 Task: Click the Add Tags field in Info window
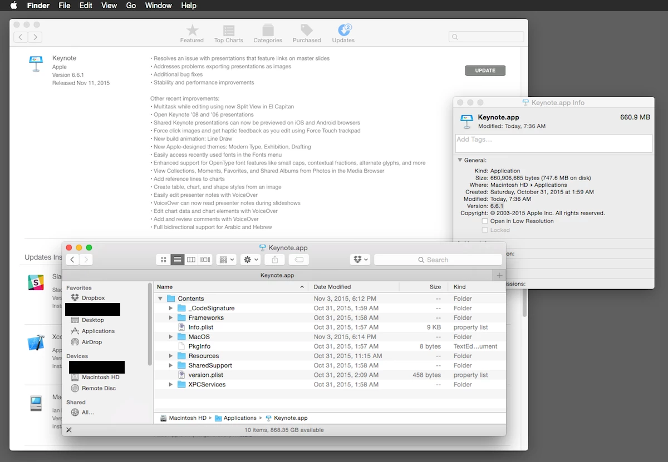[x=554, y=143]
